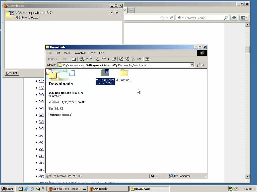Click VC6-nss-update-tls13.7z entry in Firefox Downloads list
257x192 pixels.
[x=63, y=15]
